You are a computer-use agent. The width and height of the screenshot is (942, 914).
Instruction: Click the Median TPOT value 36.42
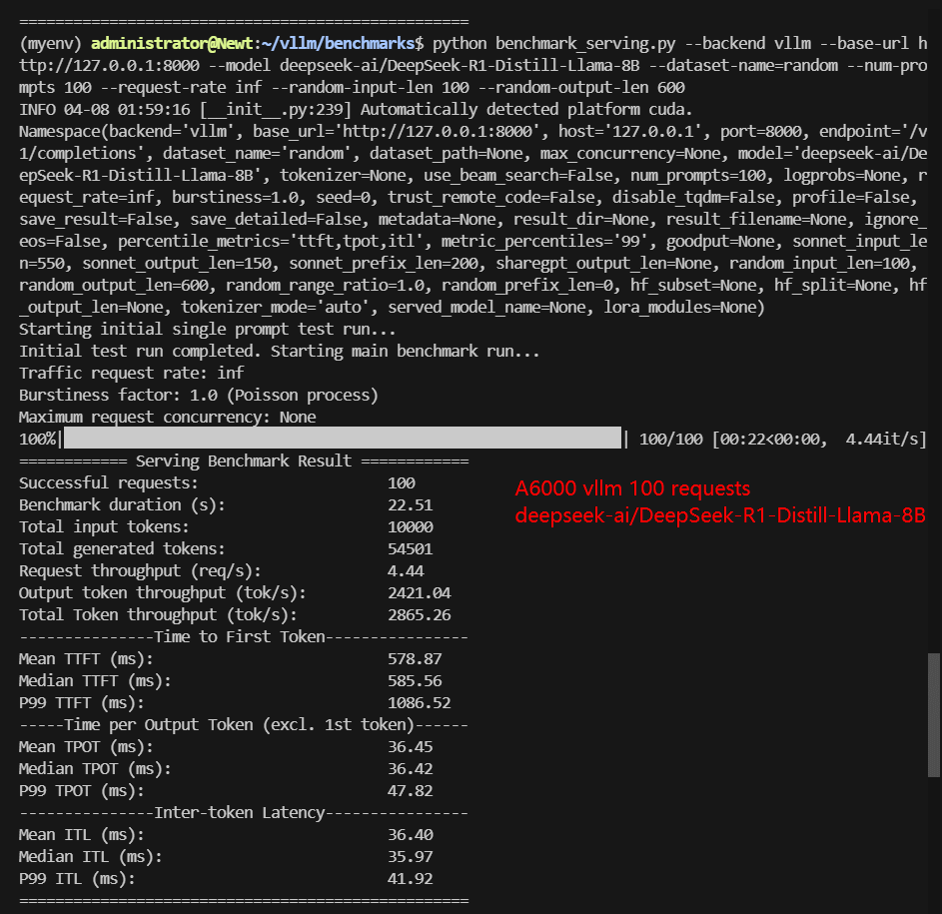[410, 768]
